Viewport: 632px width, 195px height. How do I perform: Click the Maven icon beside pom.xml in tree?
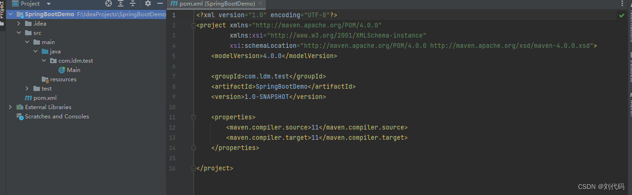tap(28, 98)
